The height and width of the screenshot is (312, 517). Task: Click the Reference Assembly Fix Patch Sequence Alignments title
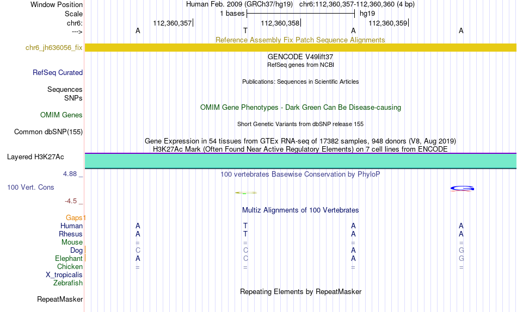(300, 40)
